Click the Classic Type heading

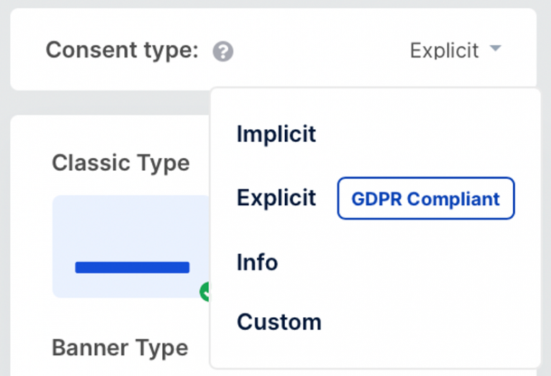(x=121, y=163)
